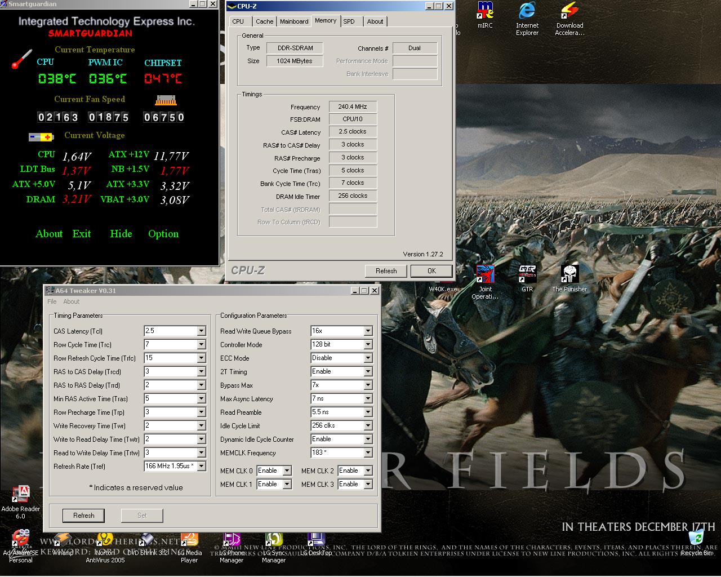Click Smartguardian thermometer temperature icon
Viewport: 721px width, 577px height.
point(22,59)
